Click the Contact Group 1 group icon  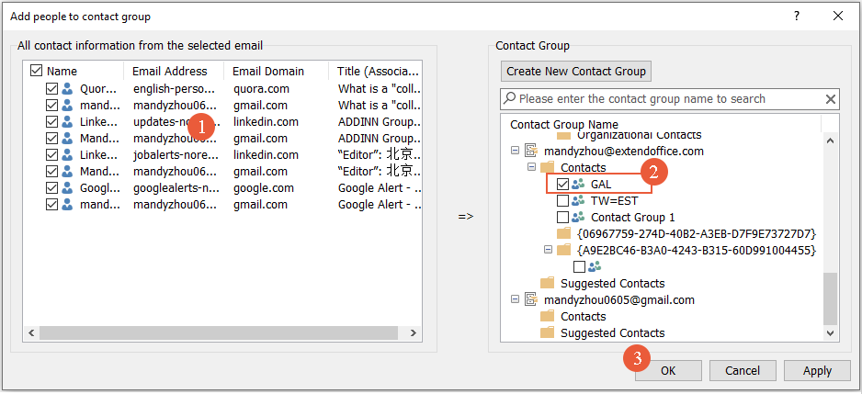point(578,218)
